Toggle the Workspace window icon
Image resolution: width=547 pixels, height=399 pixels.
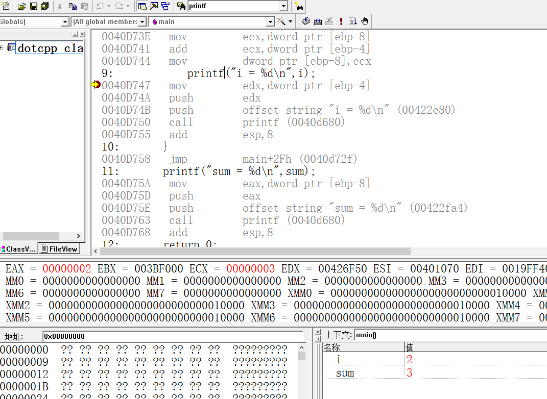[x=142, y=6]
